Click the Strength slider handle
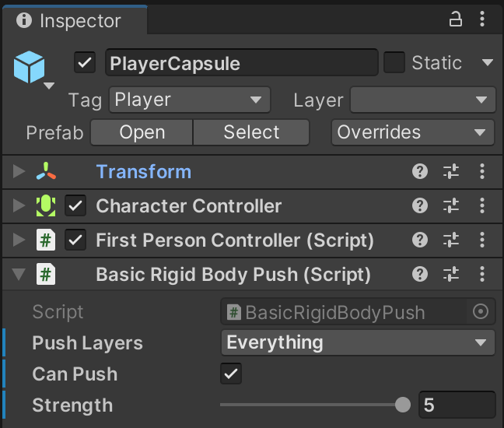The height and width of the screenshot is (428, 504). pos(403,405)
